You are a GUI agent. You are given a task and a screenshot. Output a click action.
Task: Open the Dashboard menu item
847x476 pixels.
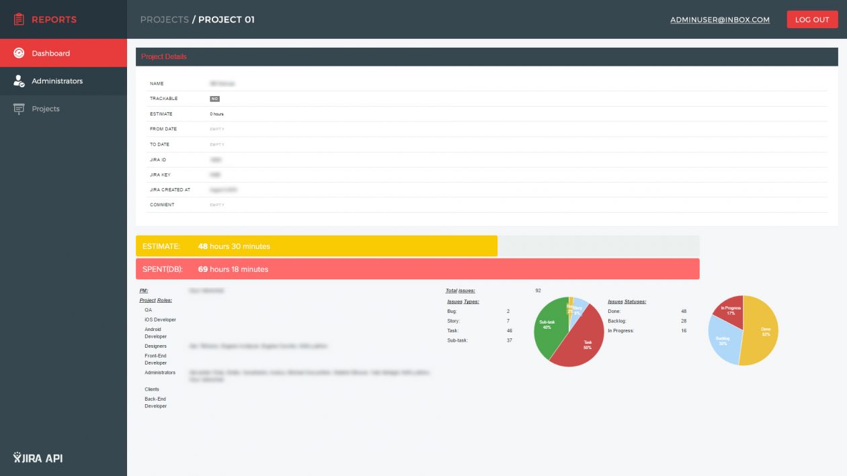tap(63, 53)
